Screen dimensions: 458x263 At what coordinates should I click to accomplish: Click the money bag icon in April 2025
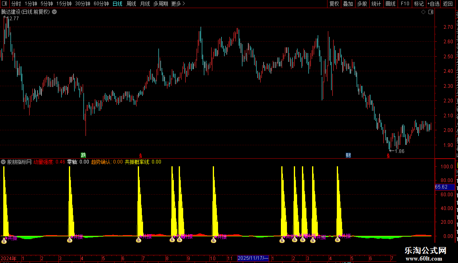[x=337, y=240]
